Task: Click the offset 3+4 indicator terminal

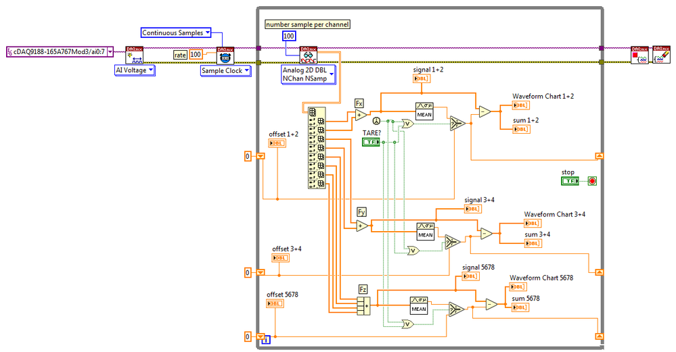Action: pyautogui.click(x=280, y=258)
